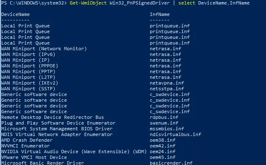
Task: Click WAN Miniport (Network Monitor) entry
Action: click(44, 49)
